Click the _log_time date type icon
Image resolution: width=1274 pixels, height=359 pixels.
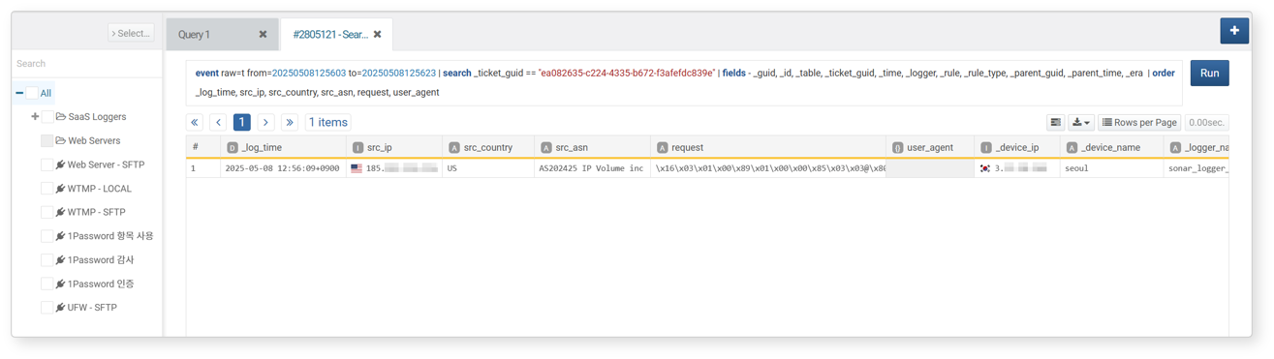point(233,148)
